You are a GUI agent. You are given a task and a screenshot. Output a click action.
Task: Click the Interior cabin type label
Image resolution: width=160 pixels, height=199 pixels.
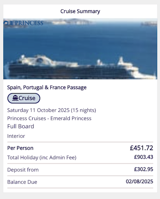tap(16, 136)
